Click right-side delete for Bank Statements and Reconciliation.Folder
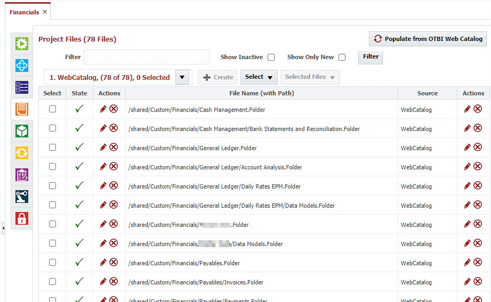Image resolution: width=491 pixels, height=302 pixels. [478, 128]
